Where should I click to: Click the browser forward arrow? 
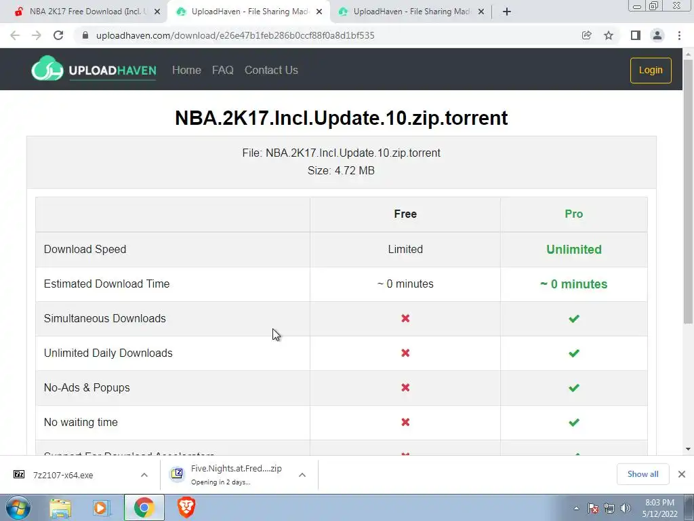[x=37, y=35]
